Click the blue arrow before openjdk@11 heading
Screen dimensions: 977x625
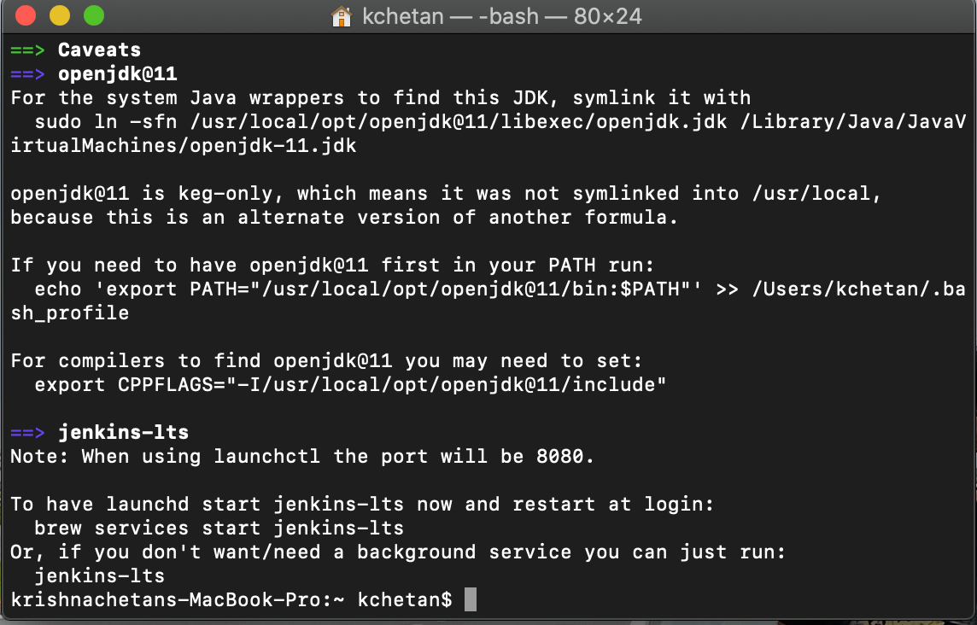coord(27,74)
